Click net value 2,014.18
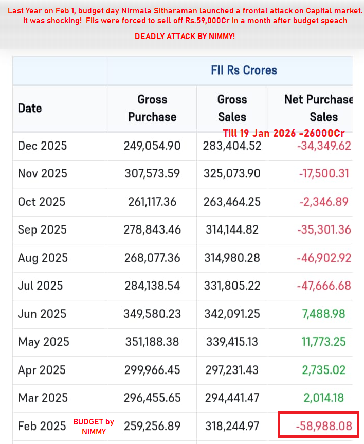The width and height of the screenshot is (364, 444). coord(324,398)
